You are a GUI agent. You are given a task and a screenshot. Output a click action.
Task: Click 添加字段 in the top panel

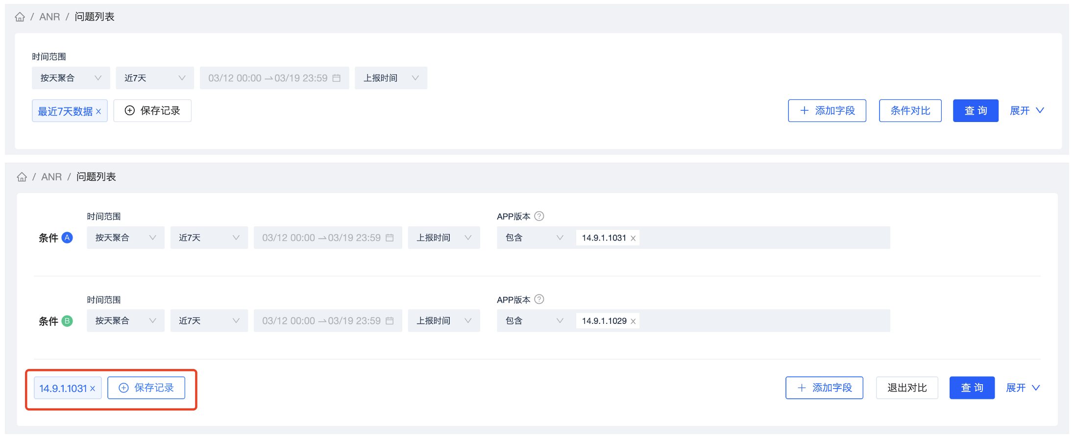[827, 111]
